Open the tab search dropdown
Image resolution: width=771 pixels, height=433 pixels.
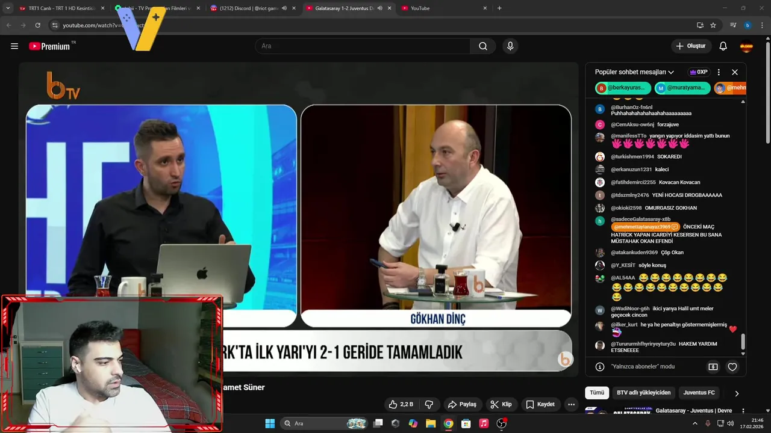tap(8, 8)
